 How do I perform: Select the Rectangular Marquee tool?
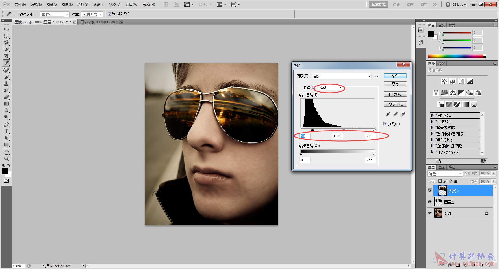tap(6, 36)
